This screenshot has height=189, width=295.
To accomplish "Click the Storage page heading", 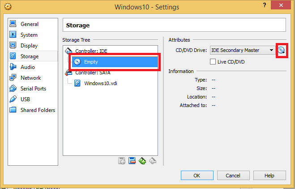I will pyautogui.click(x=78, y=25).
